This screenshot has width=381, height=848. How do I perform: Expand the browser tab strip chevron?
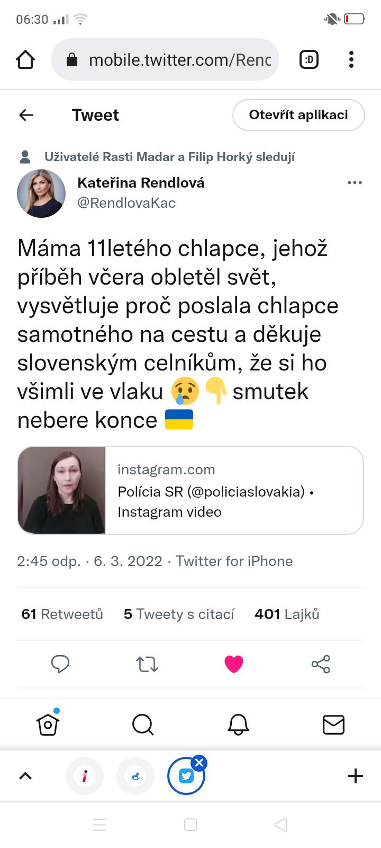point(25,776)
